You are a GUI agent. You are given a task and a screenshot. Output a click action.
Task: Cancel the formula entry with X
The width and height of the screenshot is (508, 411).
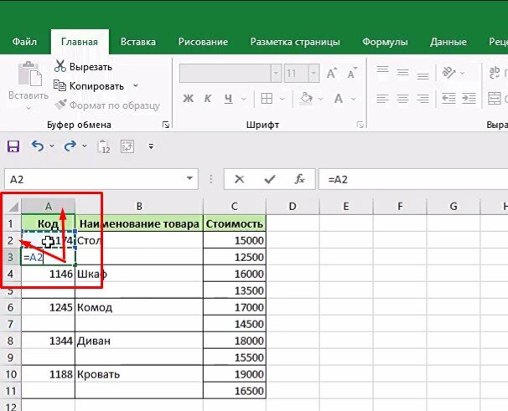click(240, 179)
